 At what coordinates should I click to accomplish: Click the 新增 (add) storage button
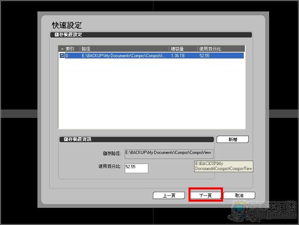point(233,139)
